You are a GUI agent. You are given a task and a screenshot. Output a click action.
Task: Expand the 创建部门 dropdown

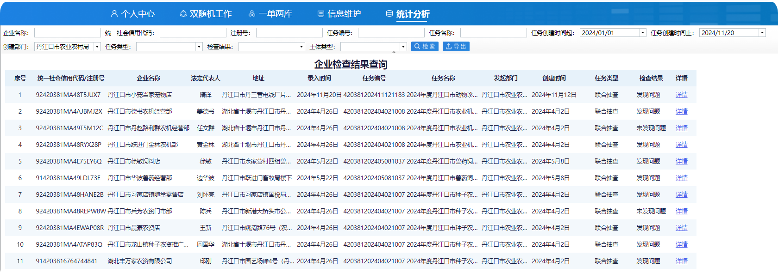pos(97,47)
